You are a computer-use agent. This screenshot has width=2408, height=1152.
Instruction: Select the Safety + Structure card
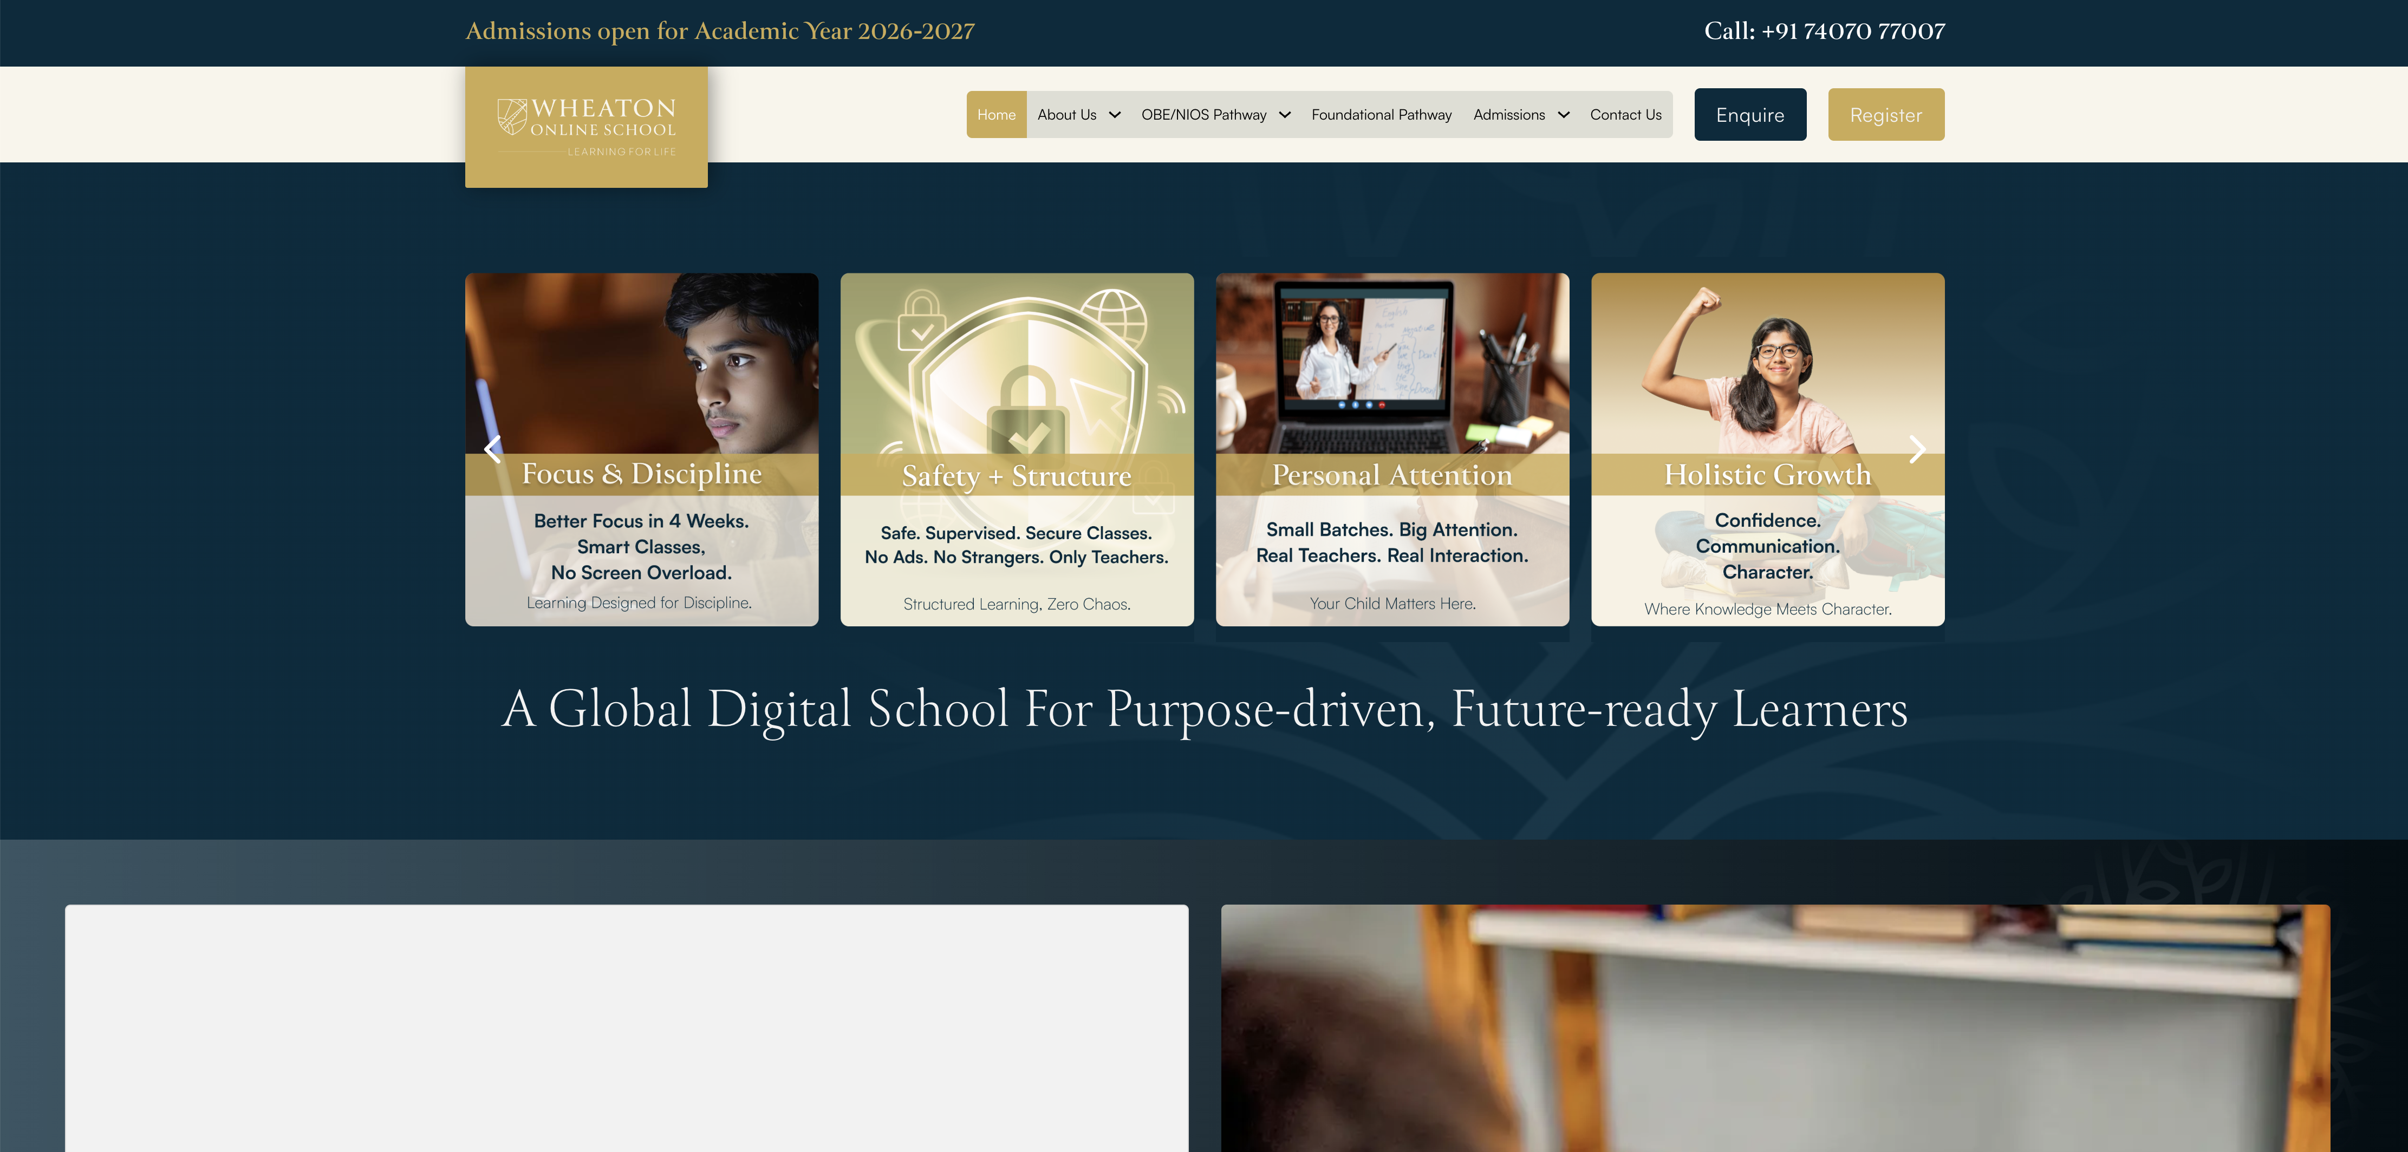(x=1017, y=449)
